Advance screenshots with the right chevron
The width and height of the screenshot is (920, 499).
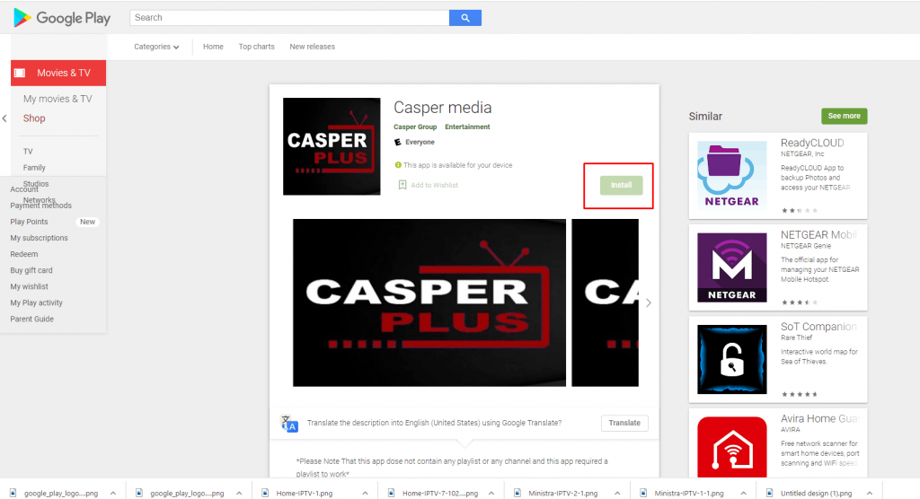point(649,302)
